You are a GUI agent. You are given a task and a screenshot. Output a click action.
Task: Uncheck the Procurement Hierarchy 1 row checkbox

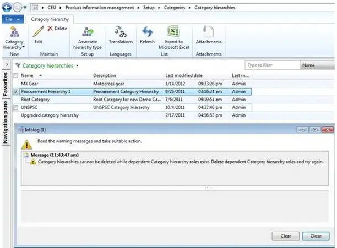[x=15, y=91]
